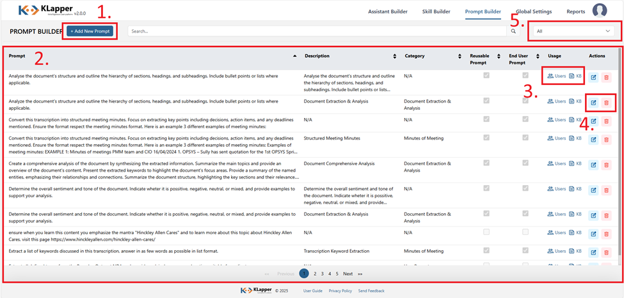Click the Send Feedback footer link
The height and width of the screenshot is (298, 624).
pos(371,291)
